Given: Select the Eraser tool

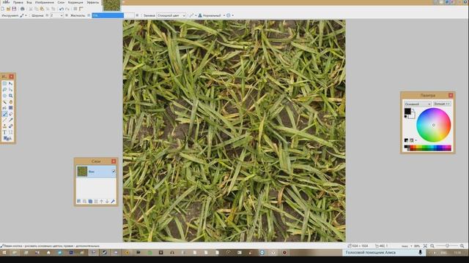Looking at the screenshot, I should click(x=11, y=114).
